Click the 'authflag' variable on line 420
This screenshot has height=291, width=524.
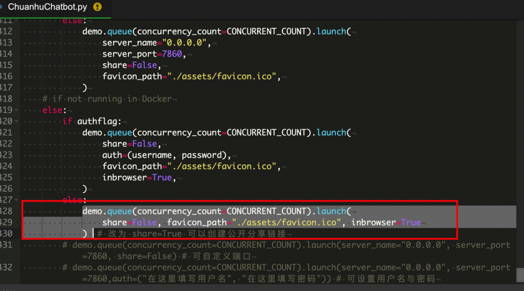[99, 121]
